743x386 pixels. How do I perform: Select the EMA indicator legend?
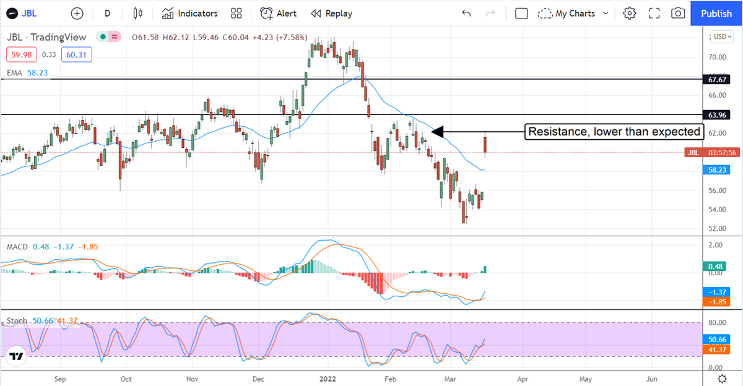[27, 72]
